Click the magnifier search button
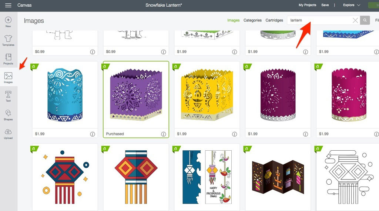Screen dimensions: 379x211 [365, 20]
